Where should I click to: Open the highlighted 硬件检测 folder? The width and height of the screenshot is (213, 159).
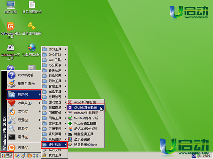pyautogui.click(x=54, y=145)
